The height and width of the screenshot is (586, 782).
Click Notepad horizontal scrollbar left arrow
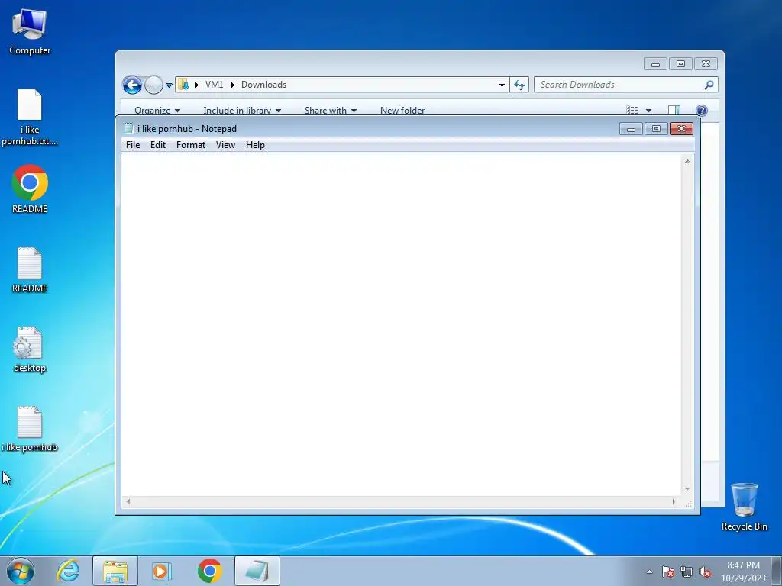pos(128,501)
